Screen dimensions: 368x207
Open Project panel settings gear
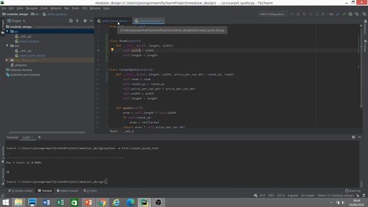point(85,21)
